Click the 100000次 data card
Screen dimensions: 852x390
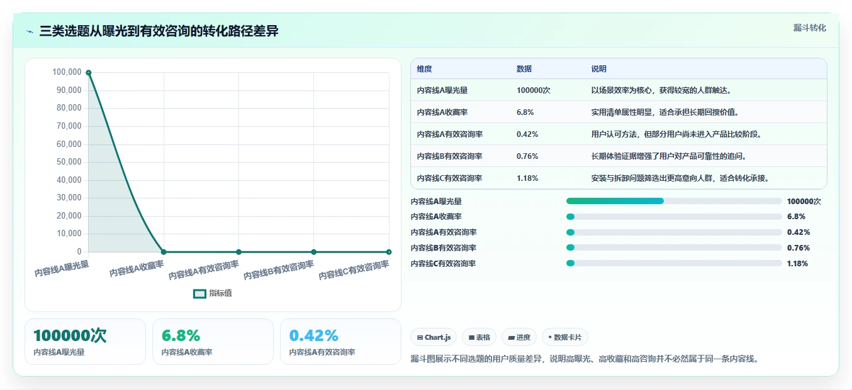[85, 342]
